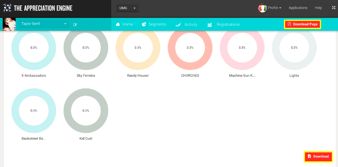338x167 pixels.
Task: Click the Registrations bar chart icon
Action: 210,25
